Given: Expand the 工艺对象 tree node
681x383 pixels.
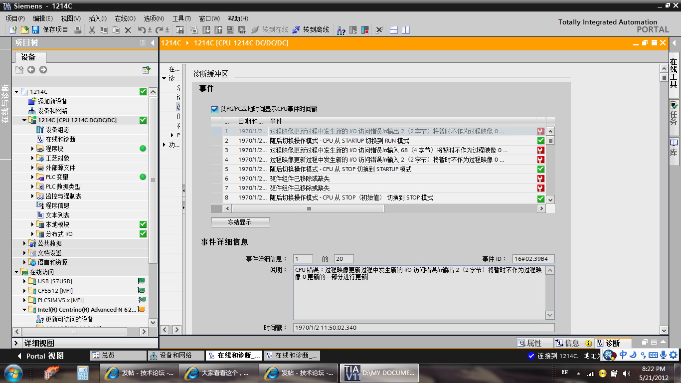Looking at the screenshot, I should (33, 158).
